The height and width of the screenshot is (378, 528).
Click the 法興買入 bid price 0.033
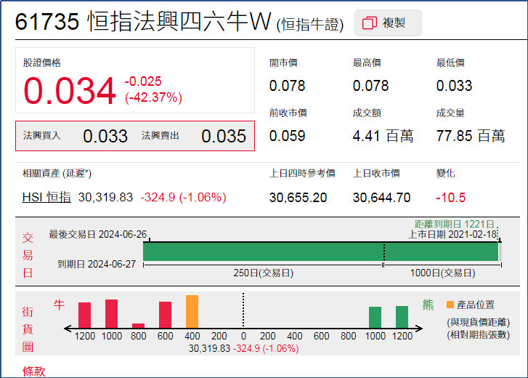click(105, 136)
